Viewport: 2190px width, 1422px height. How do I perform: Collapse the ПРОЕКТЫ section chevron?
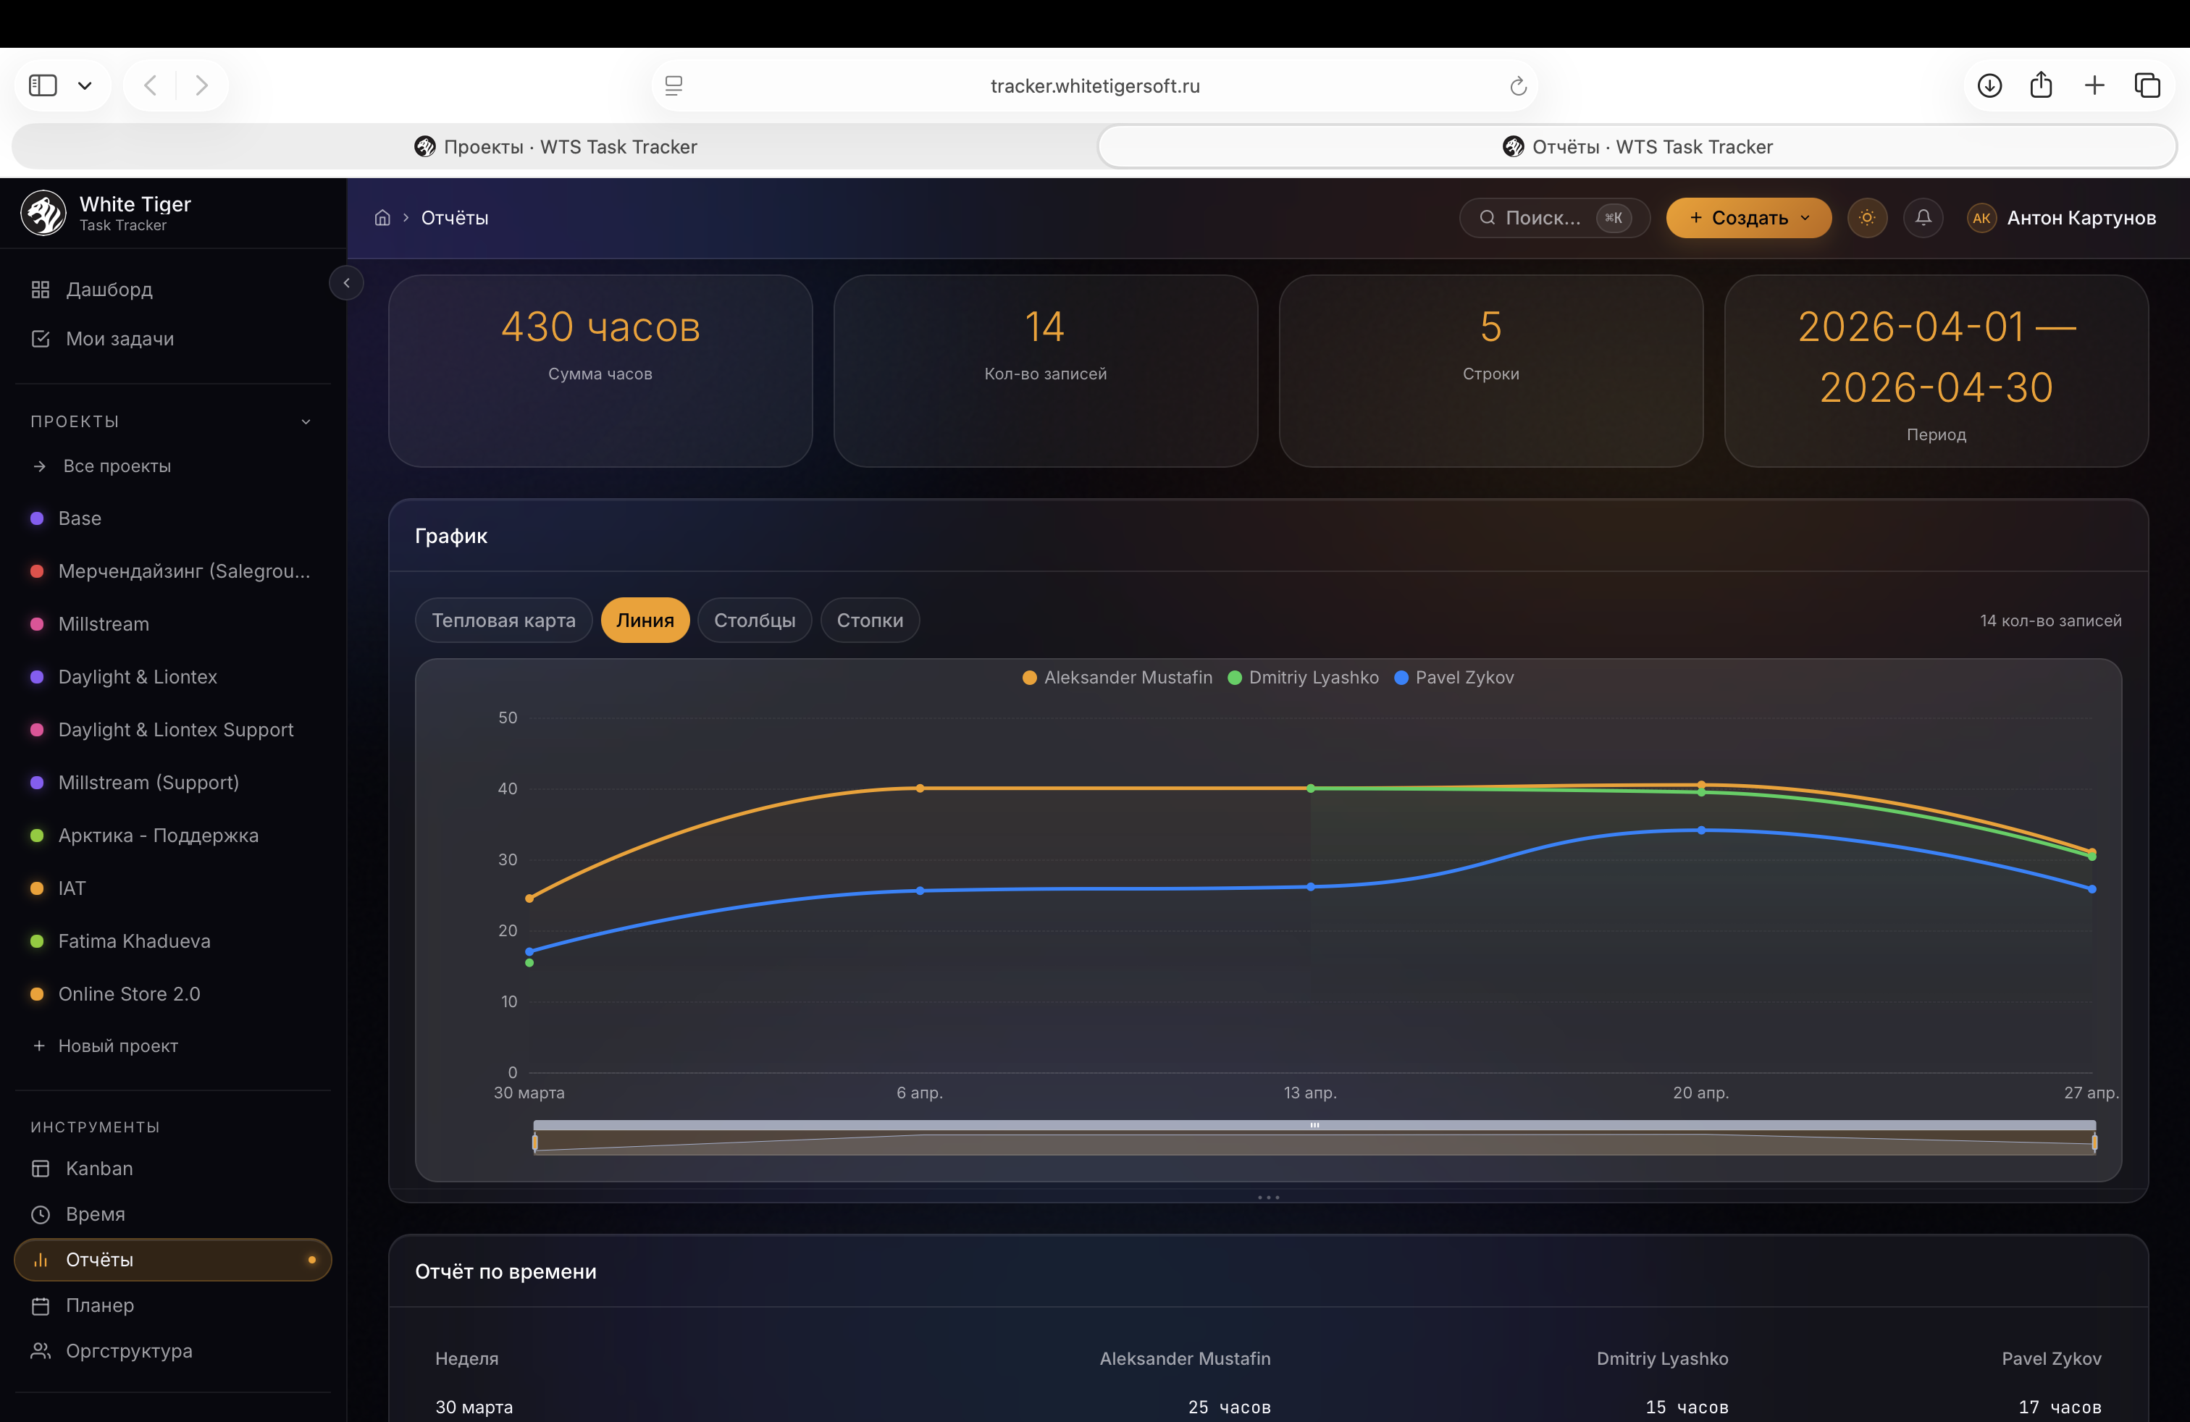pyautogui.click(x=306, y=422)
